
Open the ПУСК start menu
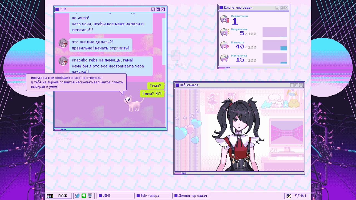tap(59, 196)
